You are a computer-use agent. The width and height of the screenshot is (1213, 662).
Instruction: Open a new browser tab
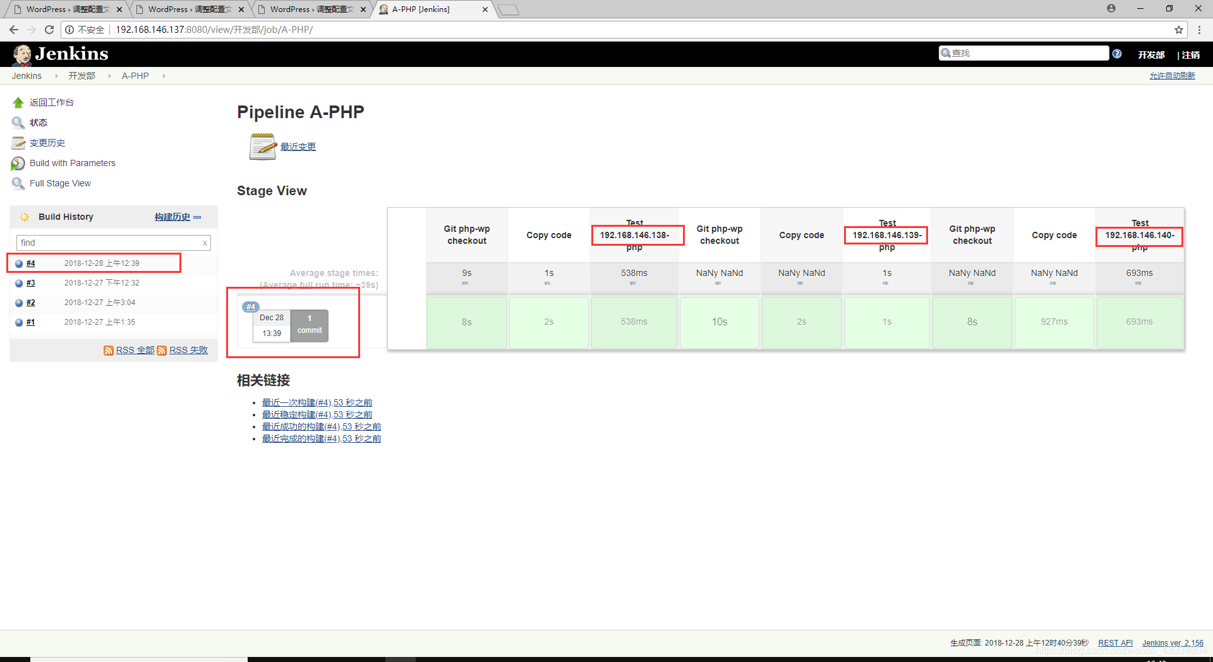tap(508, 9)
